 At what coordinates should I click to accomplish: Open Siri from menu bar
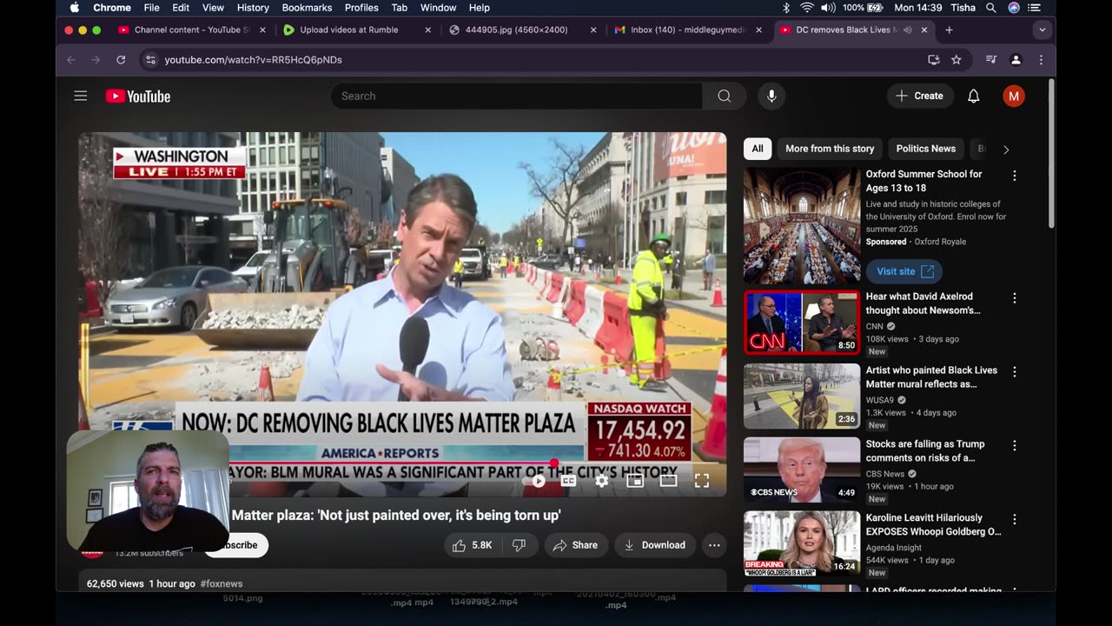tap(1014, 8)
